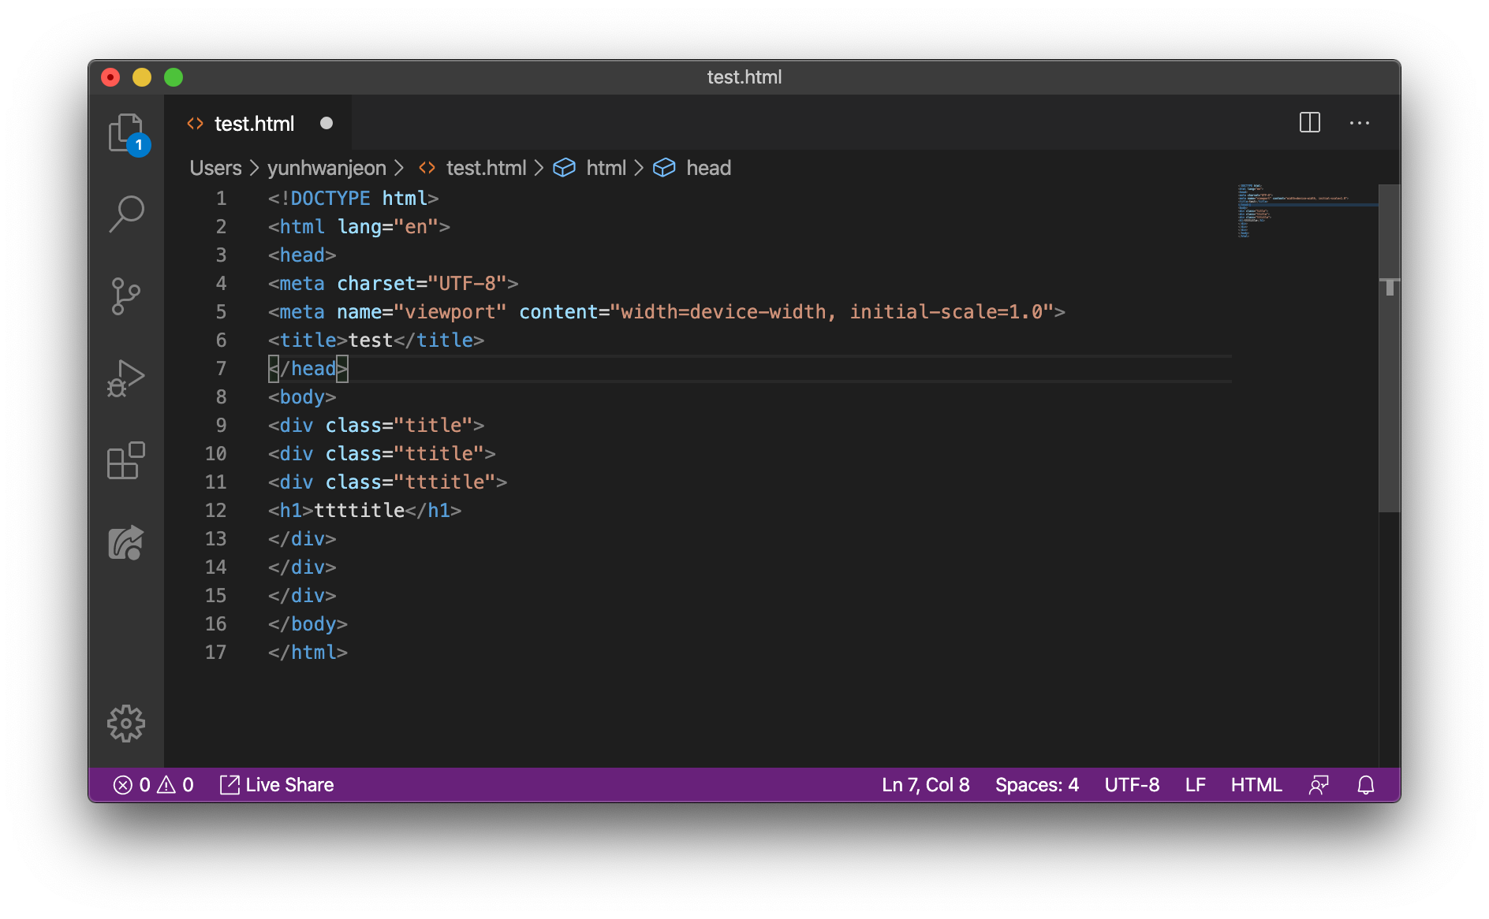This screenshot has width=1489, height=919.
Task: Click the meta charset UTF-8 line
Action: click(x=394, y=284)
